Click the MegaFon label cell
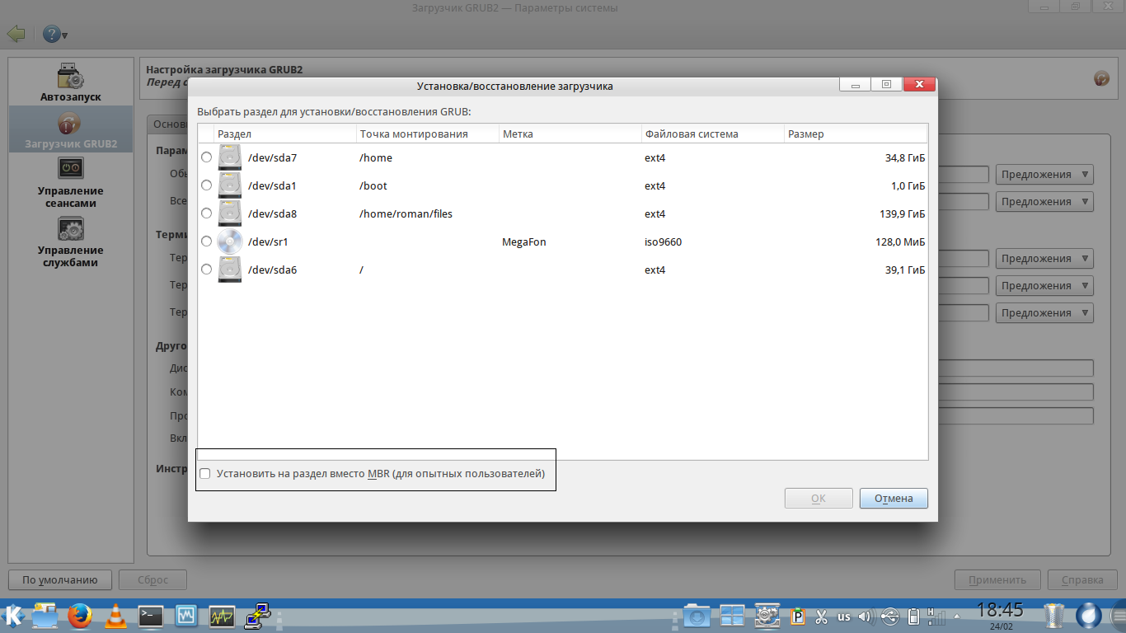This screenshot has width=1126, height=633. click(524, 241)
